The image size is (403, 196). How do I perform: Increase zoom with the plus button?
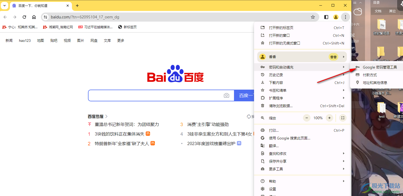point(329,118)
